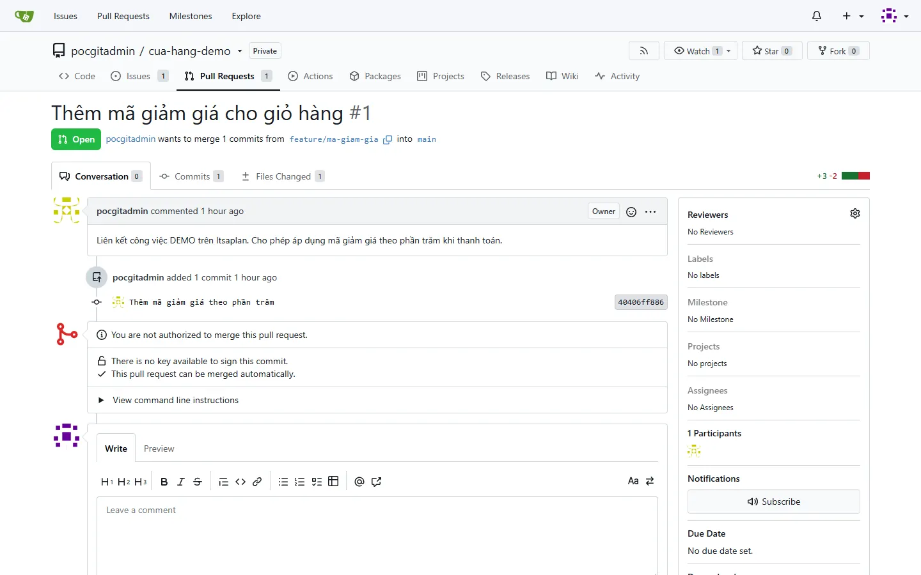Open the create new plus dropdown
921x575 pixels.
point(853,16)
